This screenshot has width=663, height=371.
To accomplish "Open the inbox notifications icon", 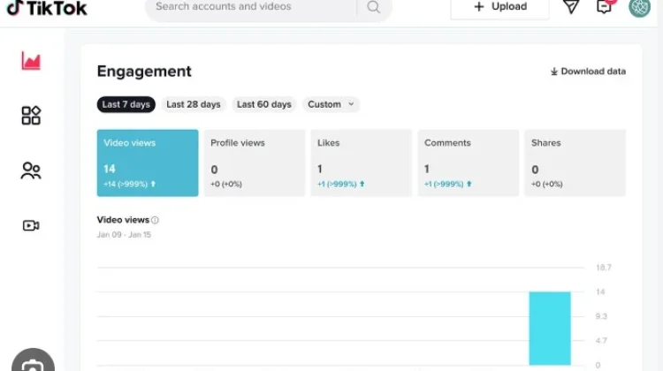I will tap(605, 6).
